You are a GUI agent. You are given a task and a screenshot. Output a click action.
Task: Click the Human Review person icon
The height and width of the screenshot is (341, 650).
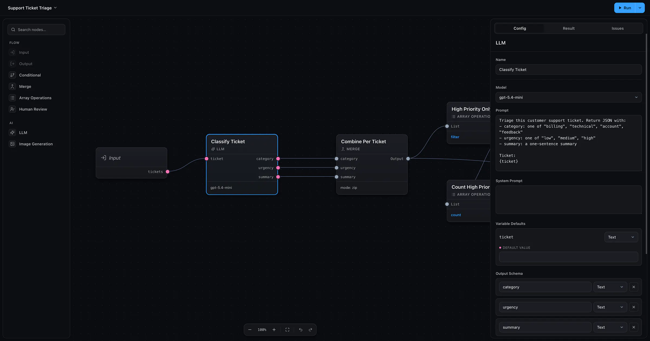tap(12, 109)
